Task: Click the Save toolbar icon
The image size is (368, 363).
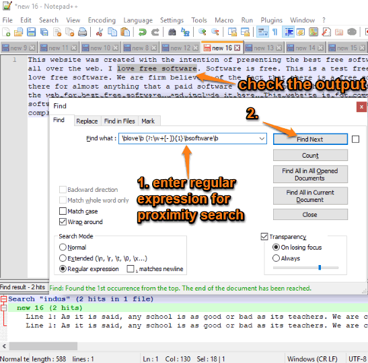Action: [x=31, y=32]
